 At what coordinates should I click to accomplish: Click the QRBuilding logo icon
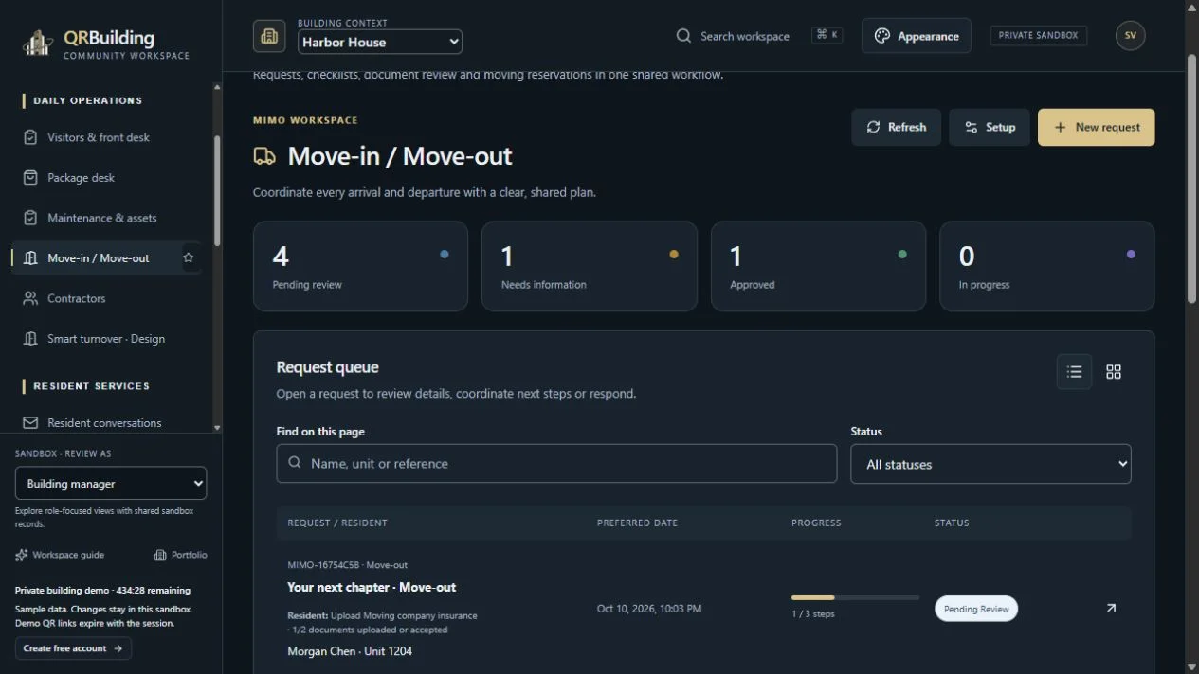37,43
